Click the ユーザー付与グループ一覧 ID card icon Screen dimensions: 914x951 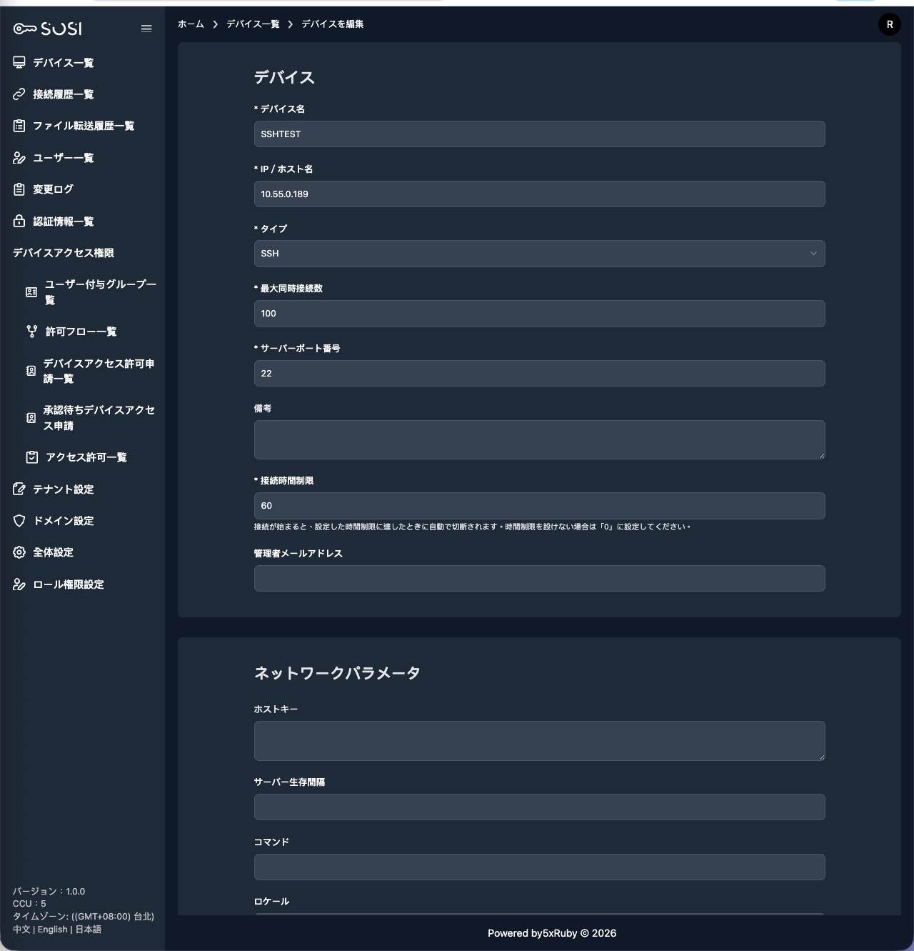tap(31, 292)
